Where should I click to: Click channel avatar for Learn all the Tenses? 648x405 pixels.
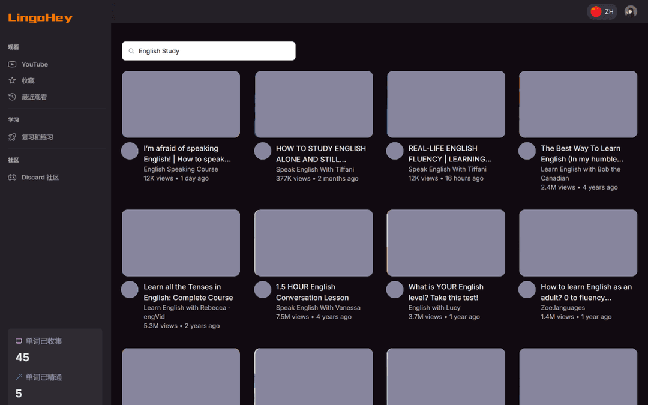coord(130,289)
